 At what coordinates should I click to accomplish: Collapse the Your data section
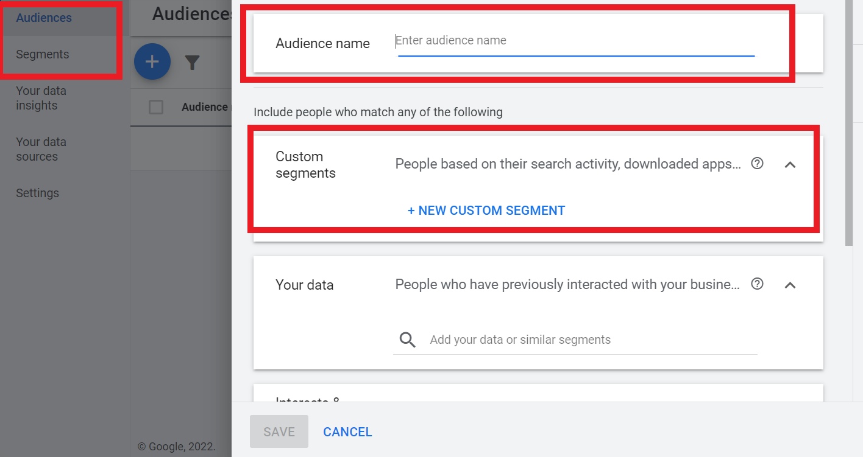pyautogui.click(x=790, y=284)
